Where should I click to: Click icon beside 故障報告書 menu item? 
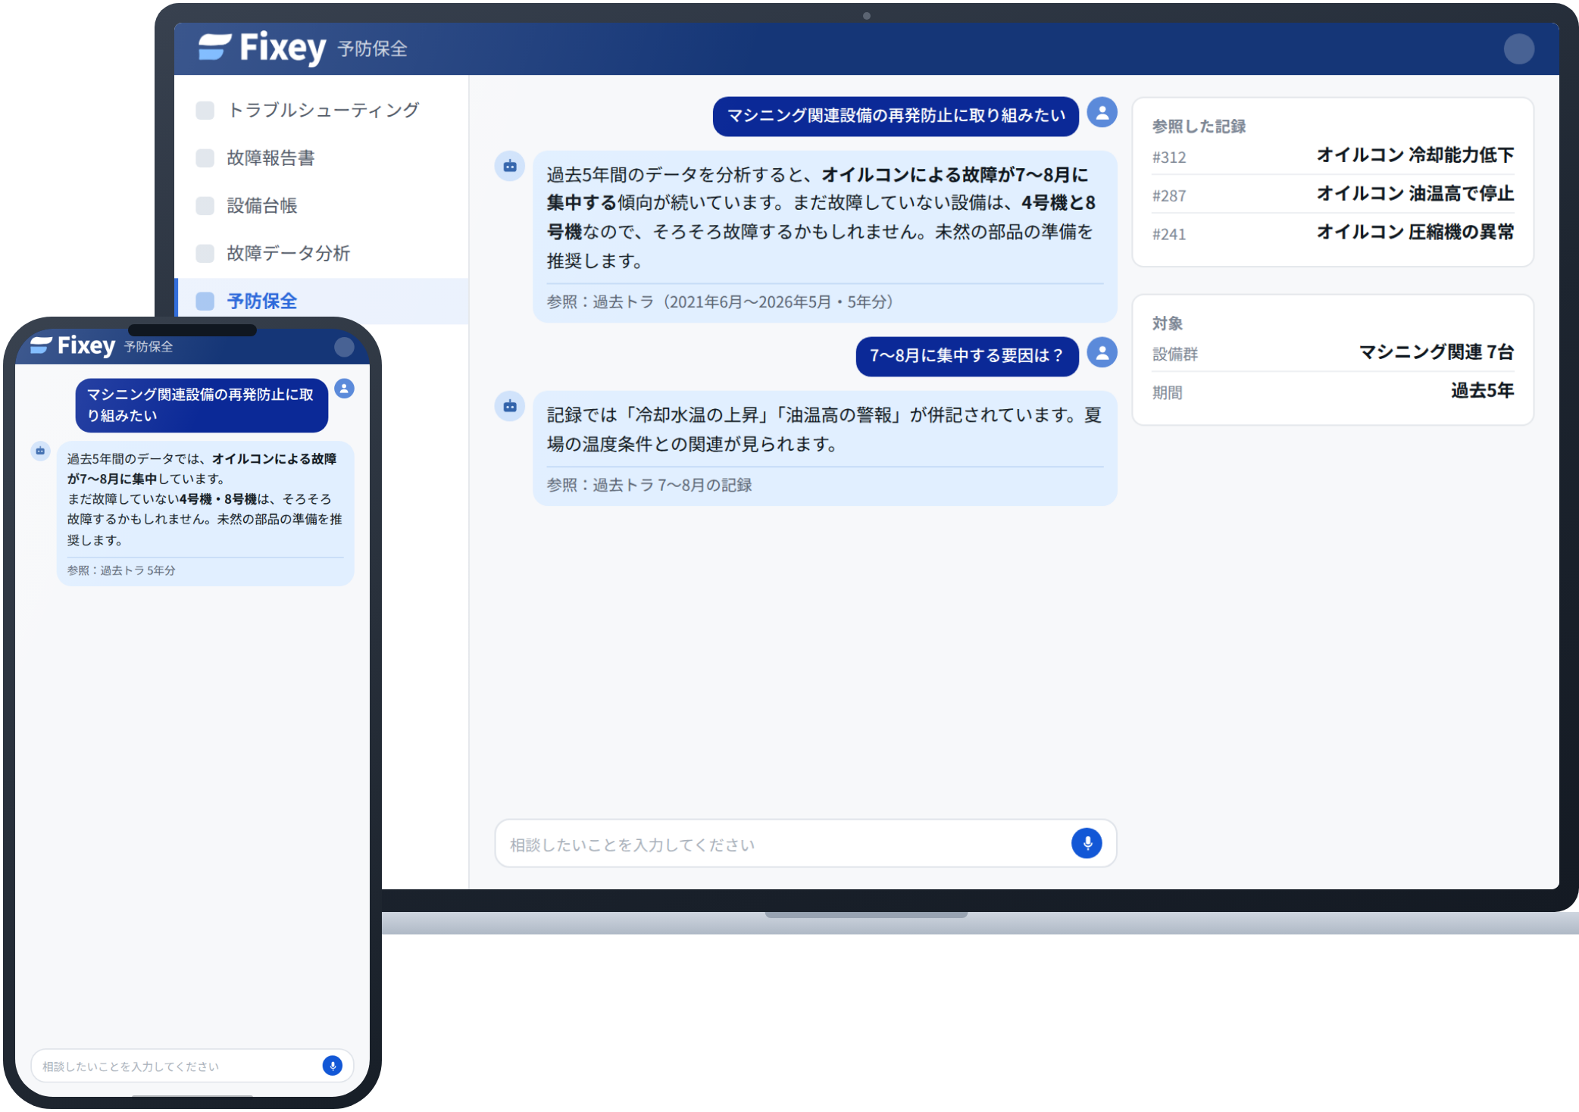coord(205,158)
